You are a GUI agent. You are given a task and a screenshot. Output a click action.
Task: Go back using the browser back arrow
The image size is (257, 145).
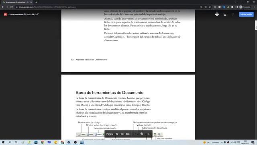pyautogui.click(x=3, y=7)
